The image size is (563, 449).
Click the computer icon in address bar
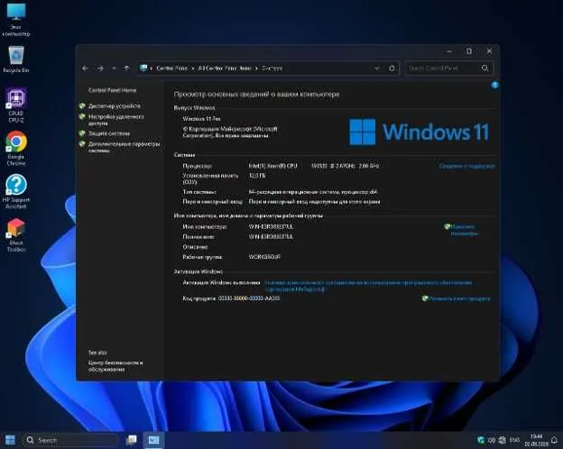click(143, 68)
